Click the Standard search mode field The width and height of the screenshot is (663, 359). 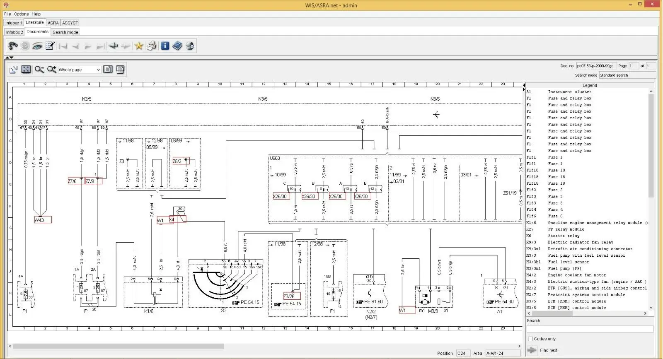(627, 75)
